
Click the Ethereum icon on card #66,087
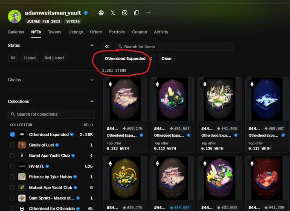(252, 84)
